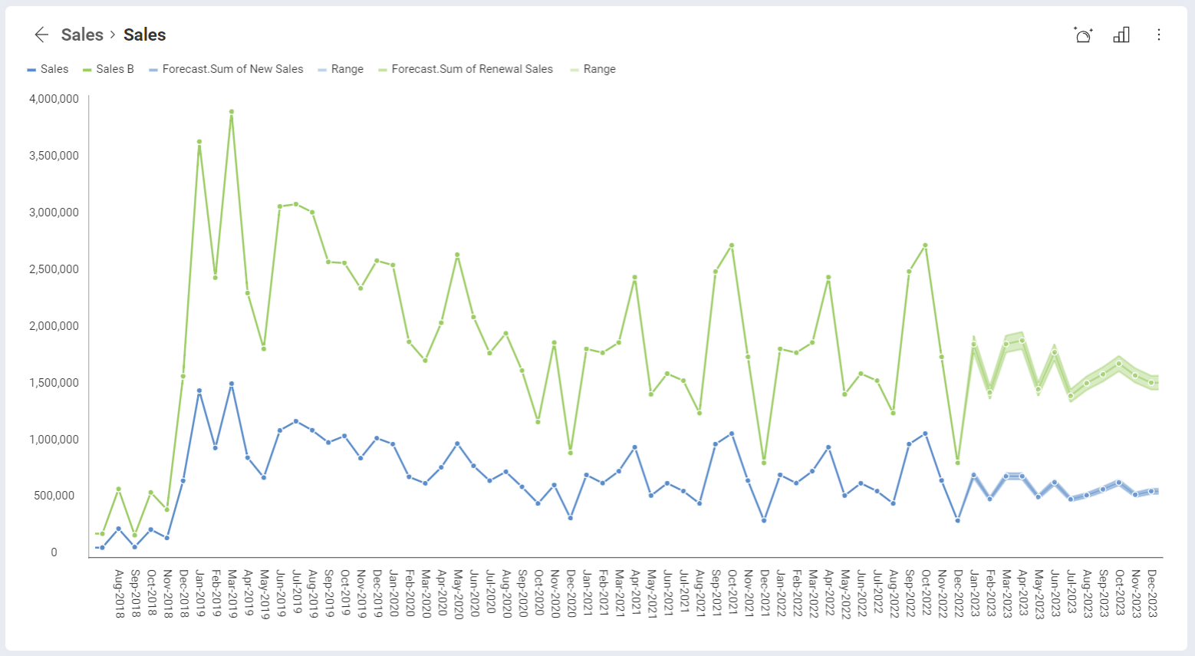Screen dimensions: 1195x656
Task: Select the New Sales forecast point Oct-2023
Action: pos(1119,483)
